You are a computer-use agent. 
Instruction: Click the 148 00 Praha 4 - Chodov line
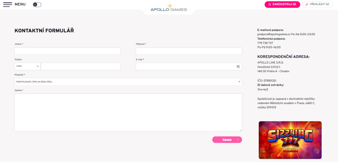[x=273, y=71]
